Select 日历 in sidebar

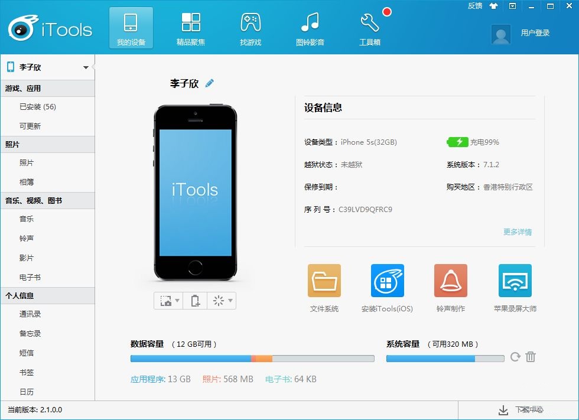[27, 392]
